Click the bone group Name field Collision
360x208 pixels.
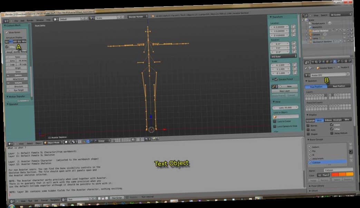click(338, 170)
